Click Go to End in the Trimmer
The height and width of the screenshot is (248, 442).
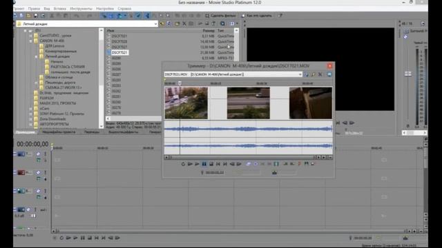coord(225,164)
